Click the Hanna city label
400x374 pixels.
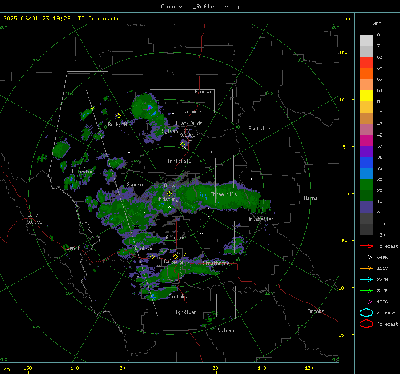pos(311,198)
